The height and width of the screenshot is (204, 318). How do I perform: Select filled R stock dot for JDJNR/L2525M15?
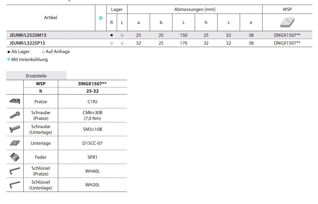[x=112, y=35]
